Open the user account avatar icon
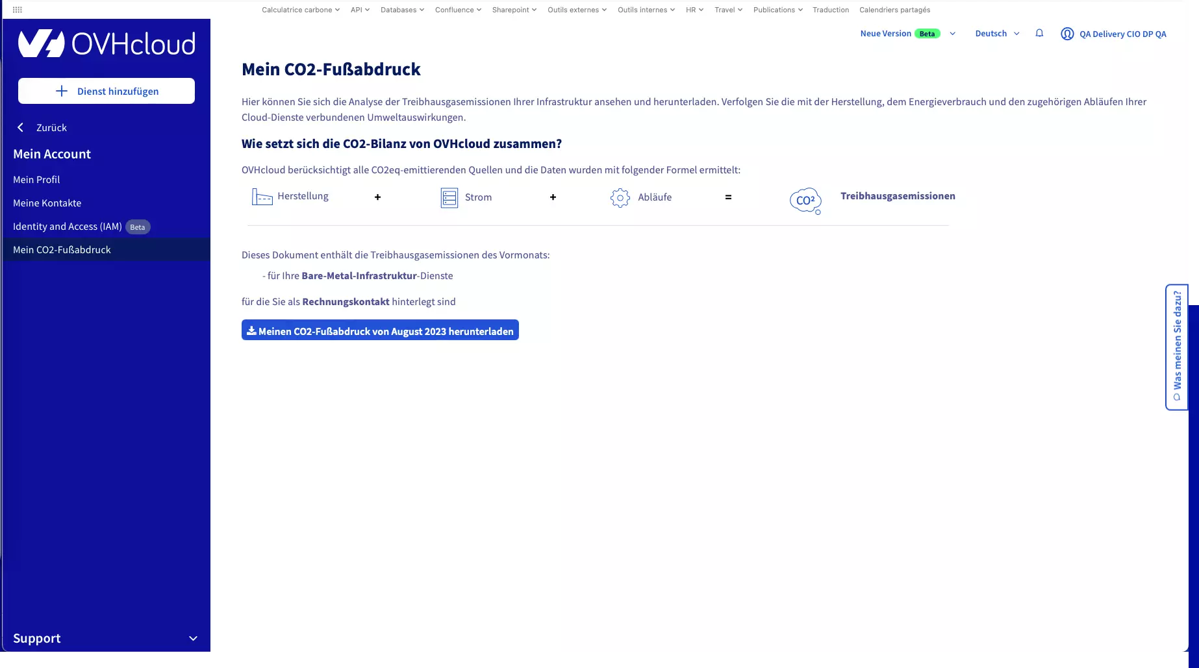1199x668 pixels. click(1067, 34)
